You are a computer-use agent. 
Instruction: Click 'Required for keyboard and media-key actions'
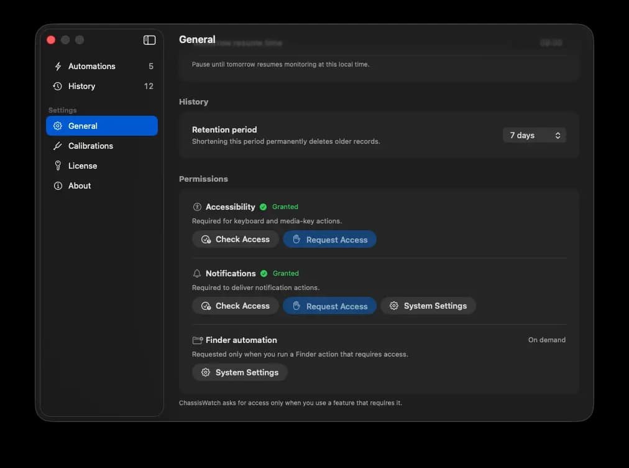pyautogui.click(x=267, y=221)
